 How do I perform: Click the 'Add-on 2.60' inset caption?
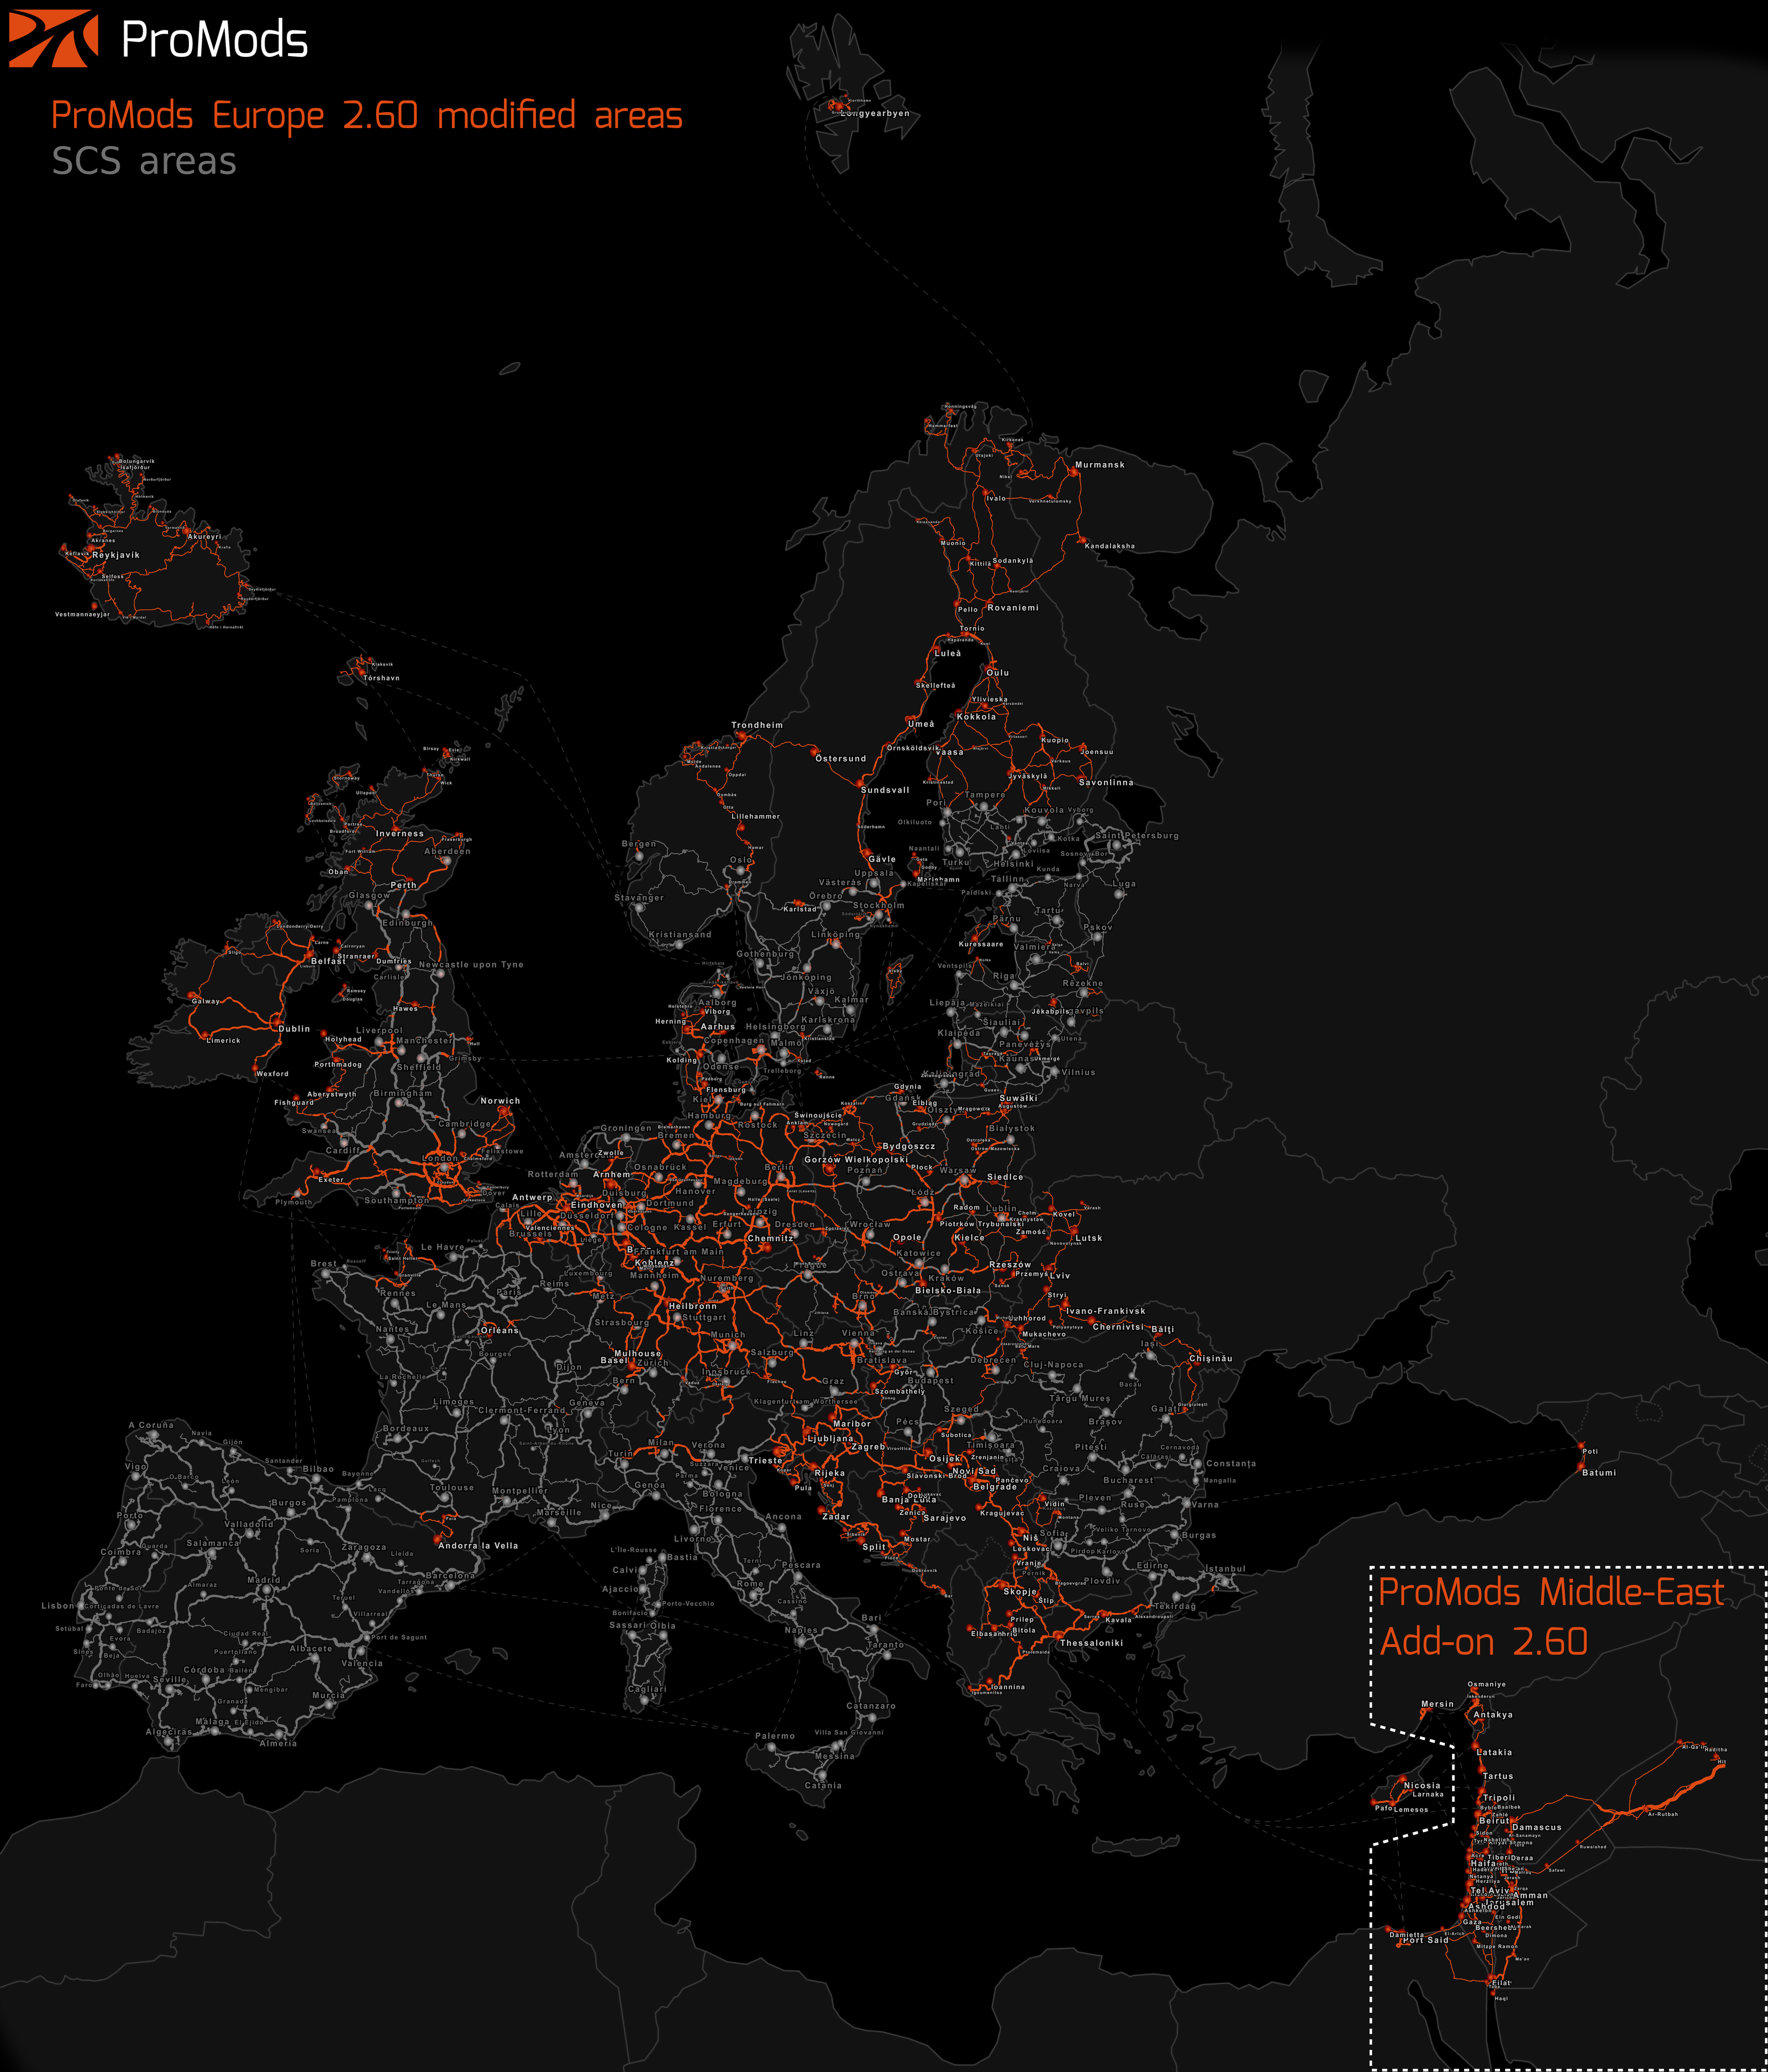click(x=1483, y=1642)
